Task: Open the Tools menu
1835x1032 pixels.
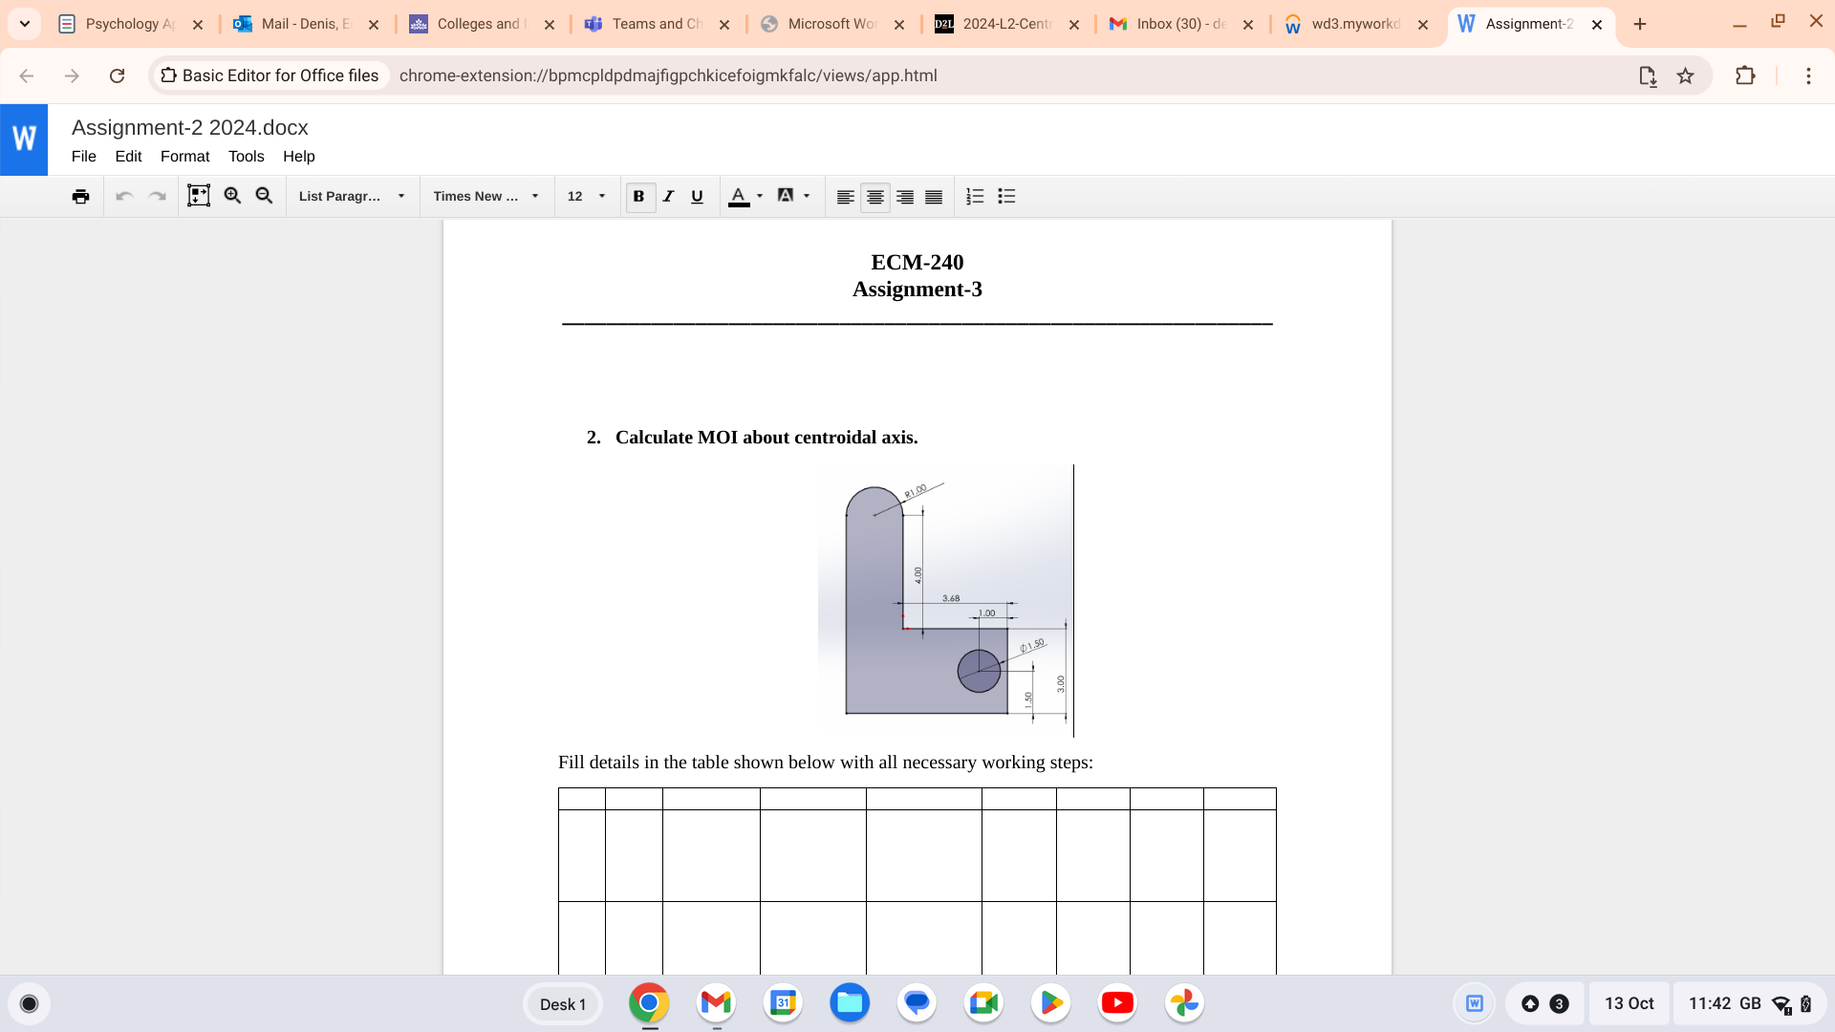Action: (x=246, y=157)
